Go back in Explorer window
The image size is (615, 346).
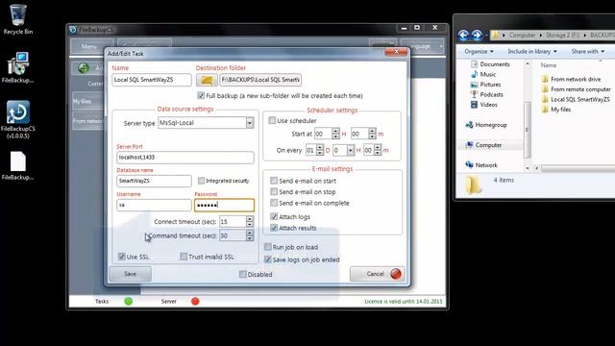point(463,36)
